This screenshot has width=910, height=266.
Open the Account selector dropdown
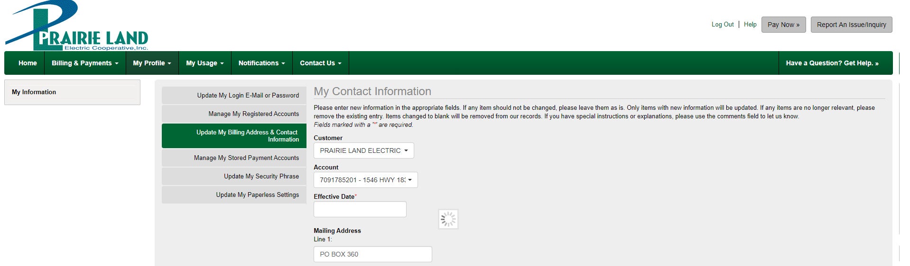click(x=365, y=180)
